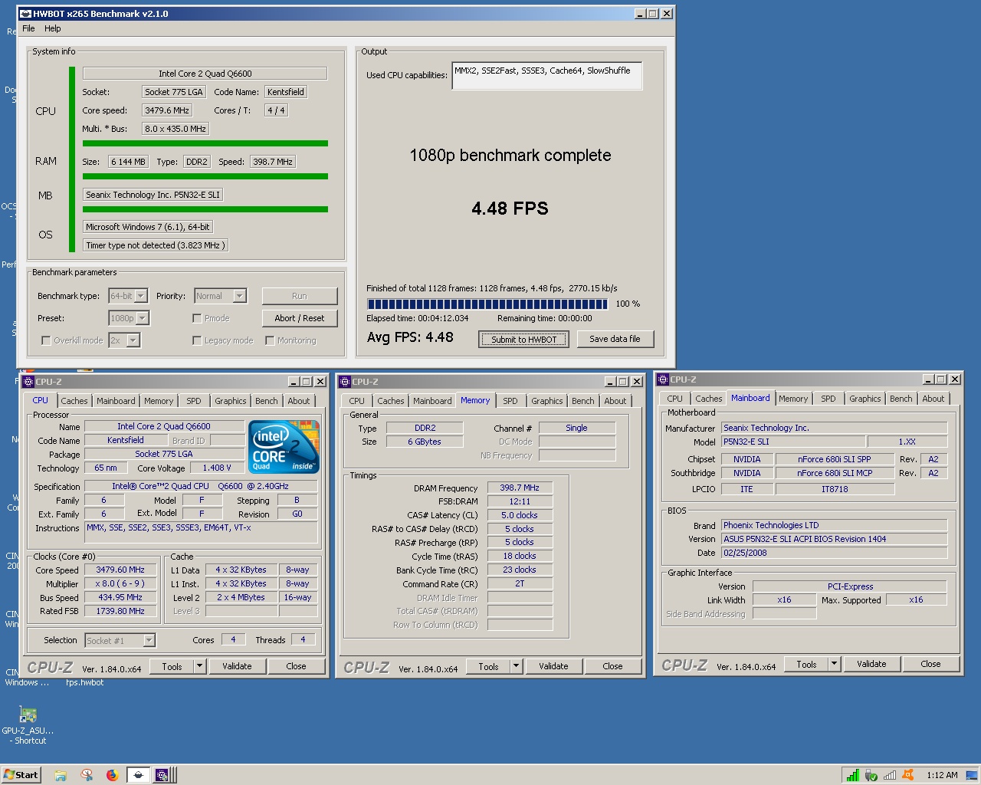Open Firefox from the taskbar
Image resolution: width=981 pixels, height=785 pixels.
click(112, 775)
